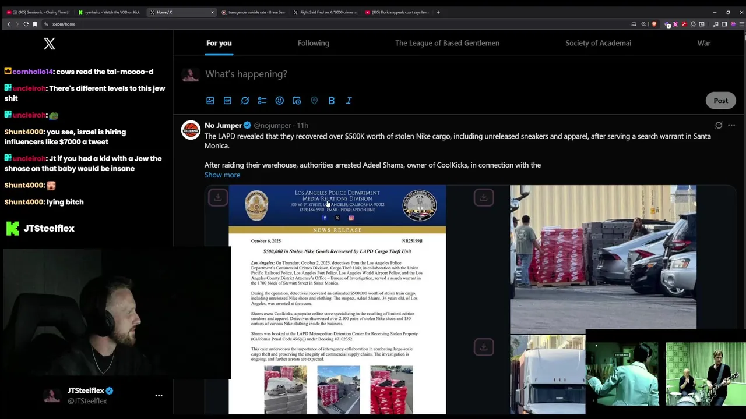
Task: Download the lower-left image of the post
Action: click(484, 347)
